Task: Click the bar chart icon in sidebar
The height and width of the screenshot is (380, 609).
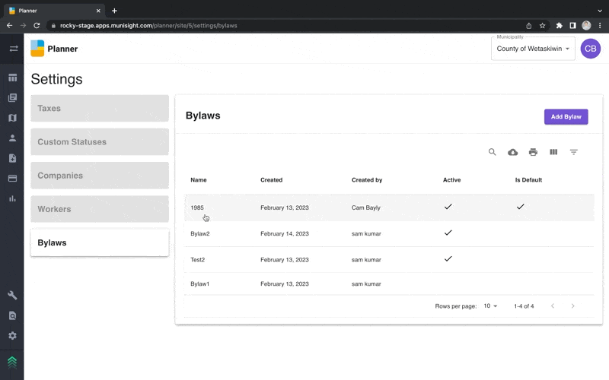Action: pyautogui.click(x=12, y=198)
